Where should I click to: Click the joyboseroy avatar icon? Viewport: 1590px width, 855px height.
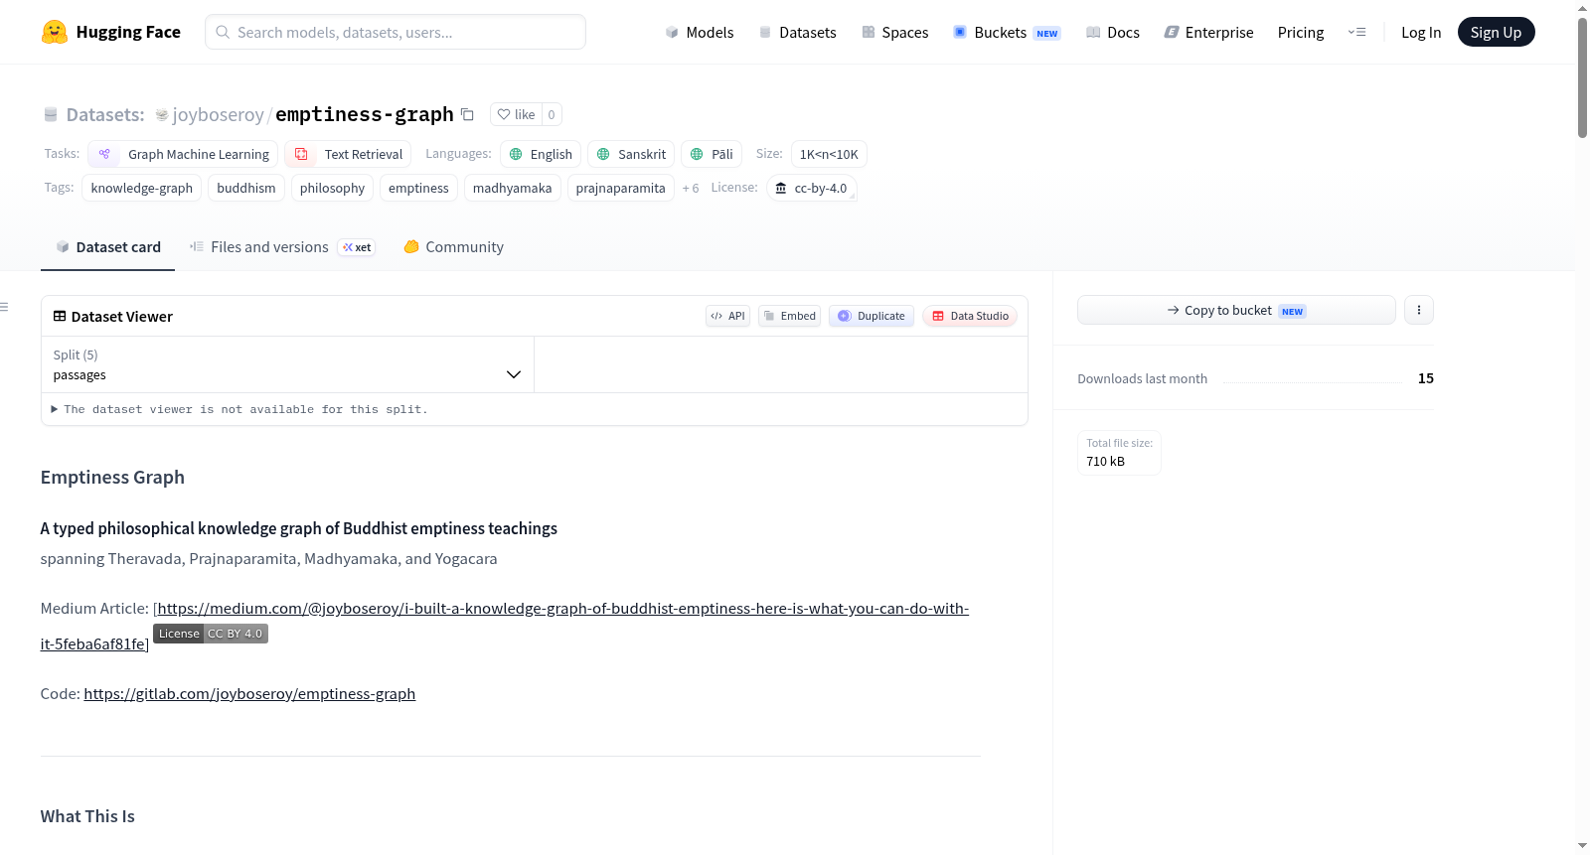[x=162, y=115]
